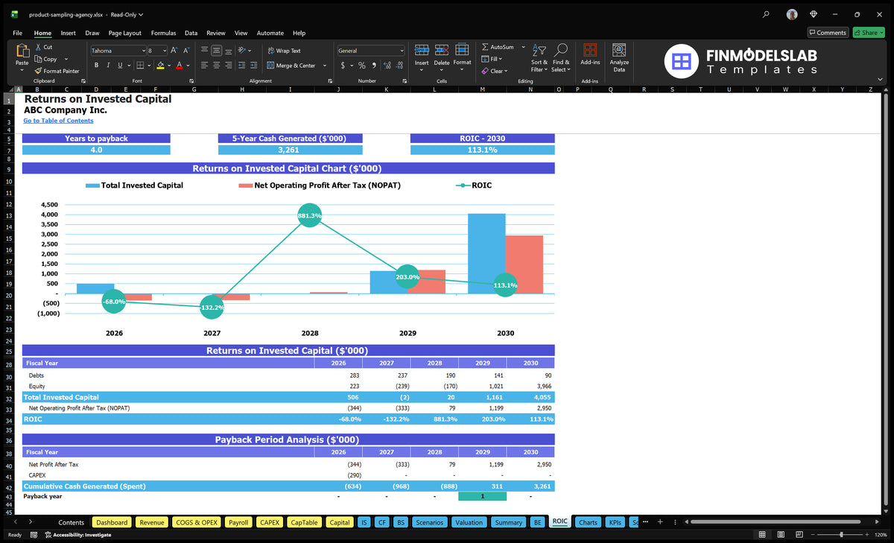Open the Find & Select dropdown

point(561,57)
